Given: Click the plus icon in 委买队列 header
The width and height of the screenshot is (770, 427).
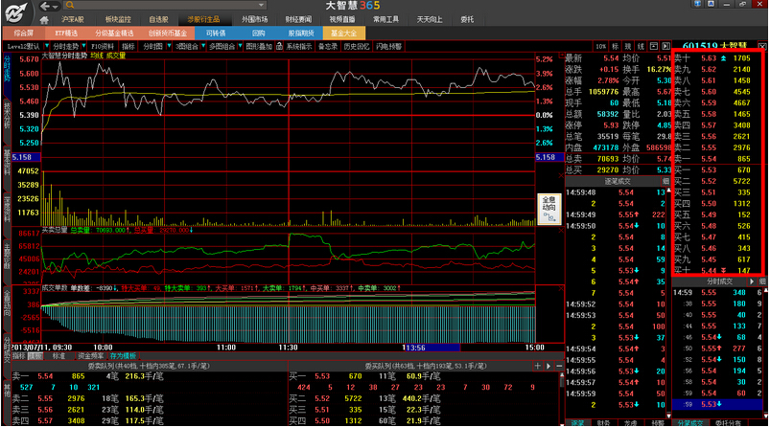Looking at the screenshot, I should pos(537,367).
